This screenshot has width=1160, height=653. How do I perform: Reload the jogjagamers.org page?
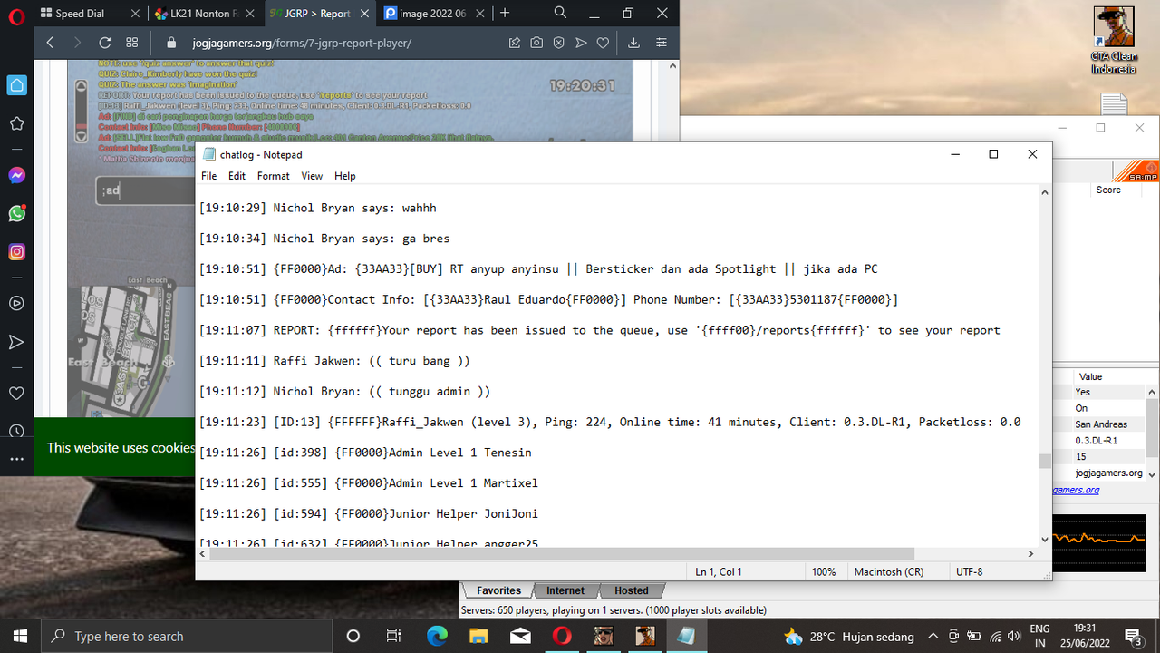click(104, 43)
